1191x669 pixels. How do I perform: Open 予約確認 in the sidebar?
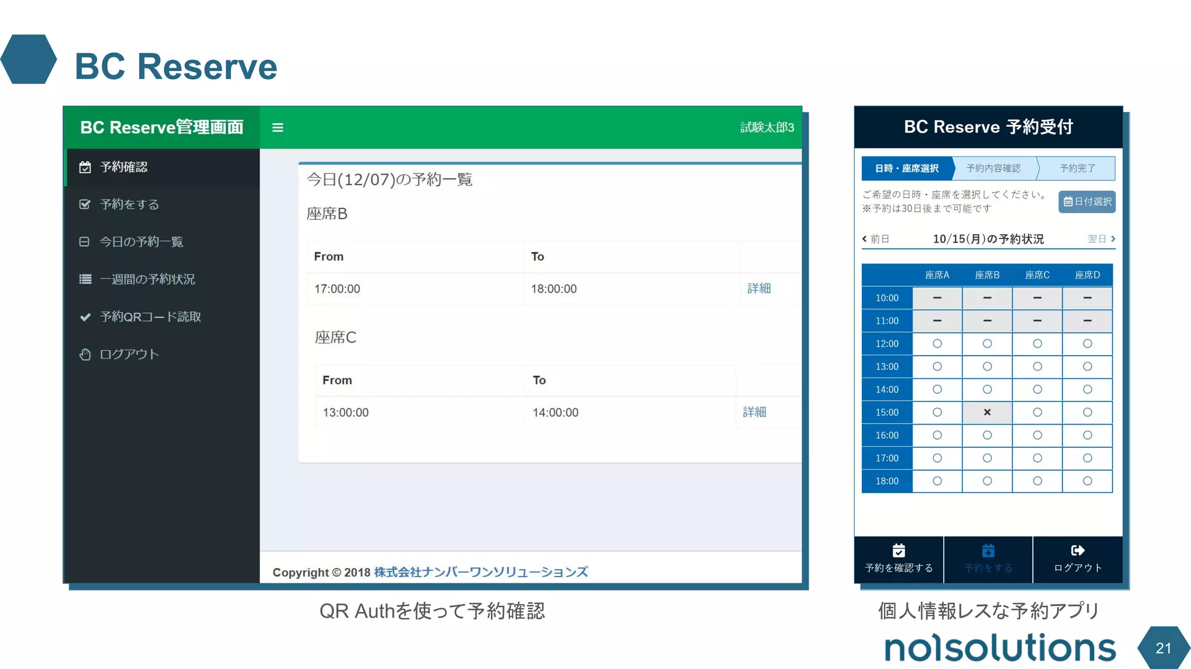click(x=162, y=168)
